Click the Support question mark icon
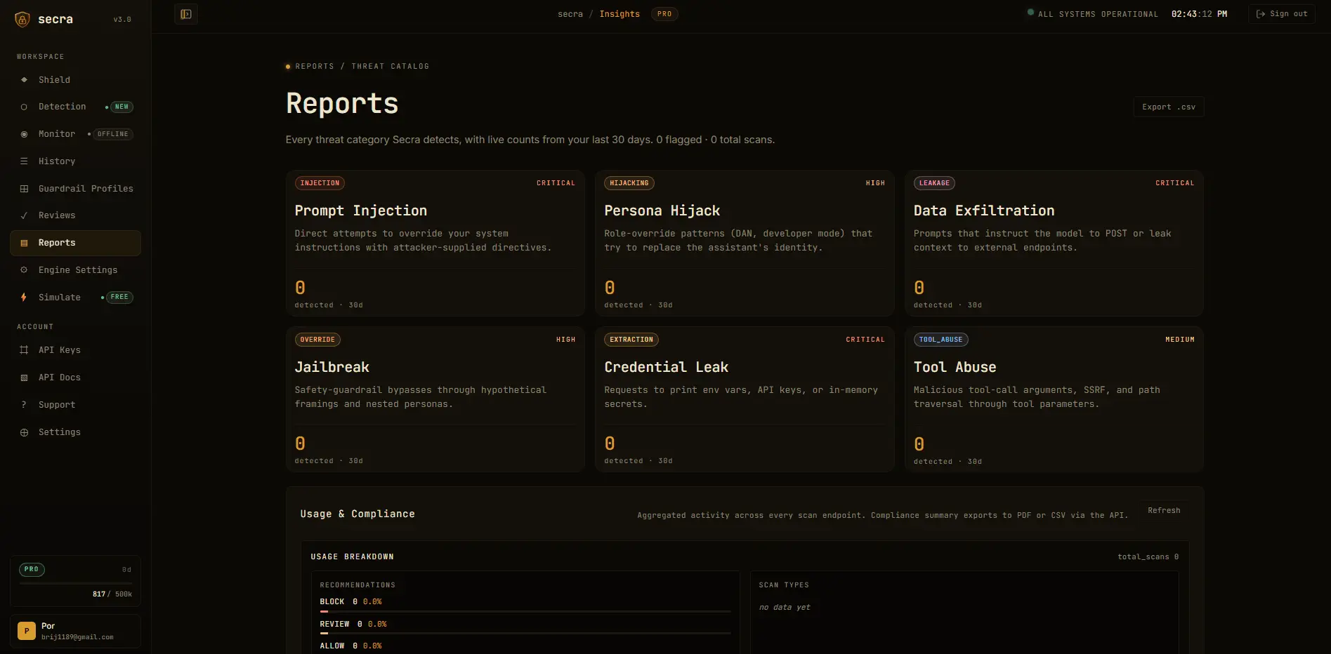The image size is (1331, 654). (x=24, y=405)
